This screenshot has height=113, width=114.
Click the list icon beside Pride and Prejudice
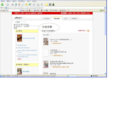coord(17,48)
